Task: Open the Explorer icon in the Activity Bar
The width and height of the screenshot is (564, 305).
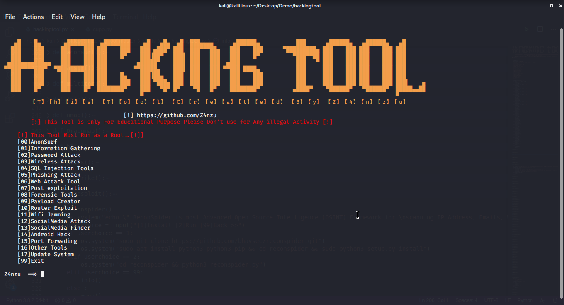Action: click(9, 31)
